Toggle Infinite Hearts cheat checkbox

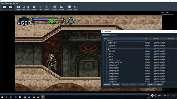108,47
